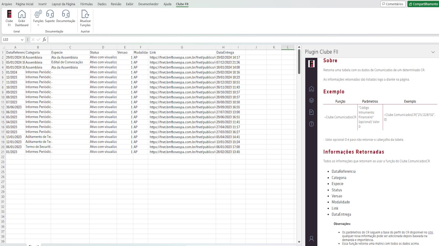The width and height of the screenshot is (439, 246).
Task: Click the 'DataReferencia' bullet in the plugin pane
Action: (344, 171)
